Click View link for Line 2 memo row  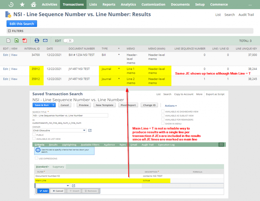pos(14,79)
